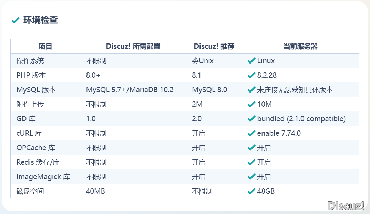Click the checkmark in the Redis 缓存/库 row
The height and width of the screenshot is (214, 370).
251,163
